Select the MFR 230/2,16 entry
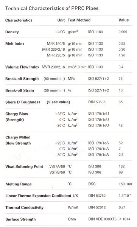Viewport: 137px width, 227px height. point(53,49)
